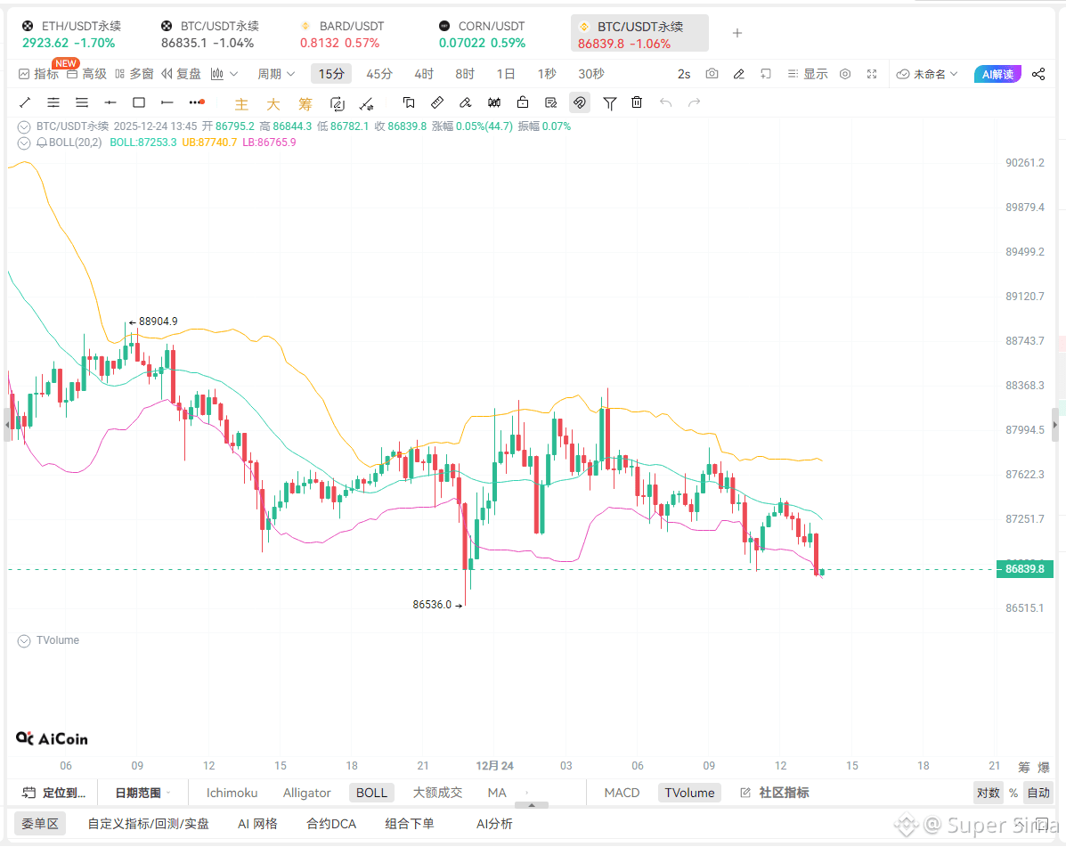
Task: Toggle the lock drawings icon
Action: click(523, 102)
